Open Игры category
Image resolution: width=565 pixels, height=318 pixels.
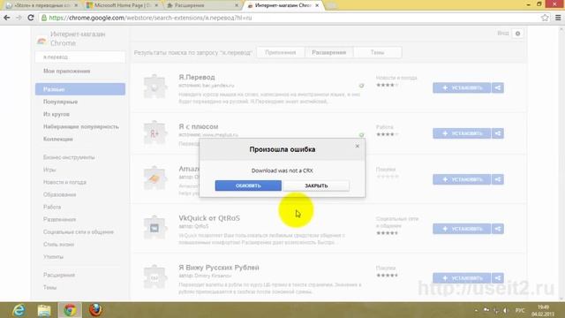49,170
